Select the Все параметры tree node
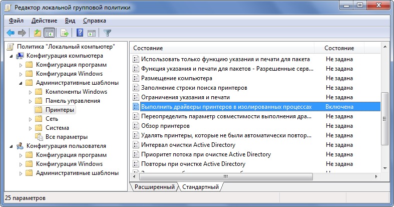 tap(66, 137)
